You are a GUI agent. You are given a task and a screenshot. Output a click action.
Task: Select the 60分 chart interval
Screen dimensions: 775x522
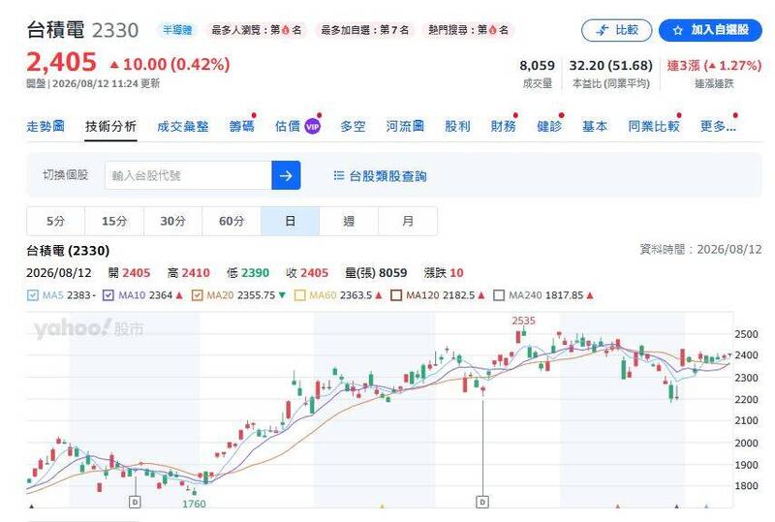click(x=232, y=221)
